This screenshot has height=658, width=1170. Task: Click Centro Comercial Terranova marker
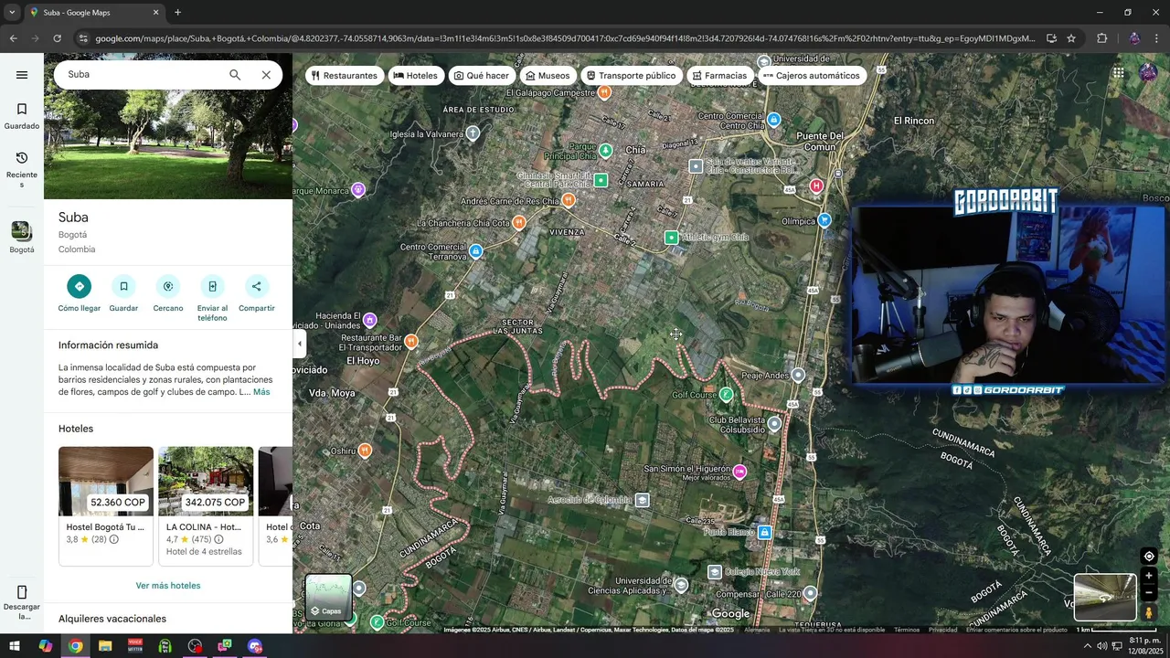475,250
